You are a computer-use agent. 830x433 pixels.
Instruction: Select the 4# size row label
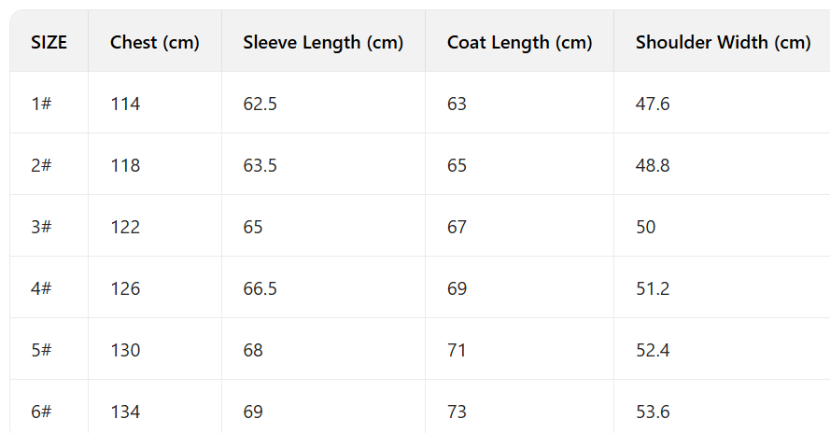click(x=41, y=288)
